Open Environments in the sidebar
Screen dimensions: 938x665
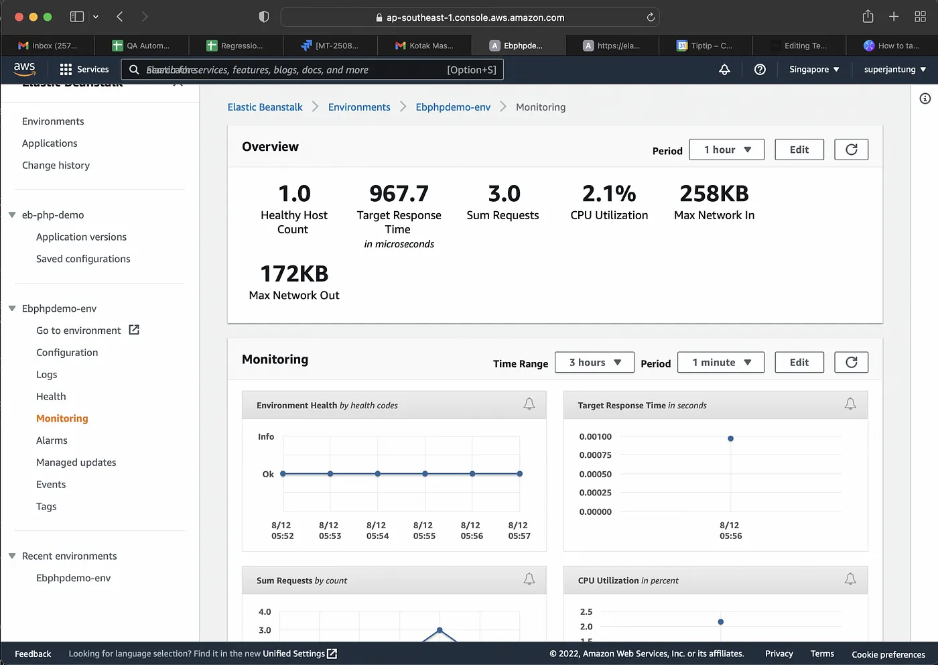53,121
